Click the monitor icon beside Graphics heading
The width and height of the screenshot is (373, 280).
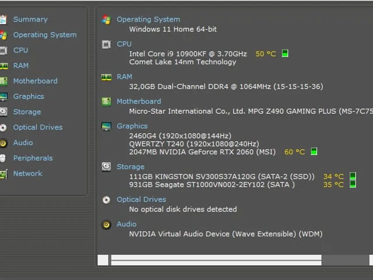106,126
